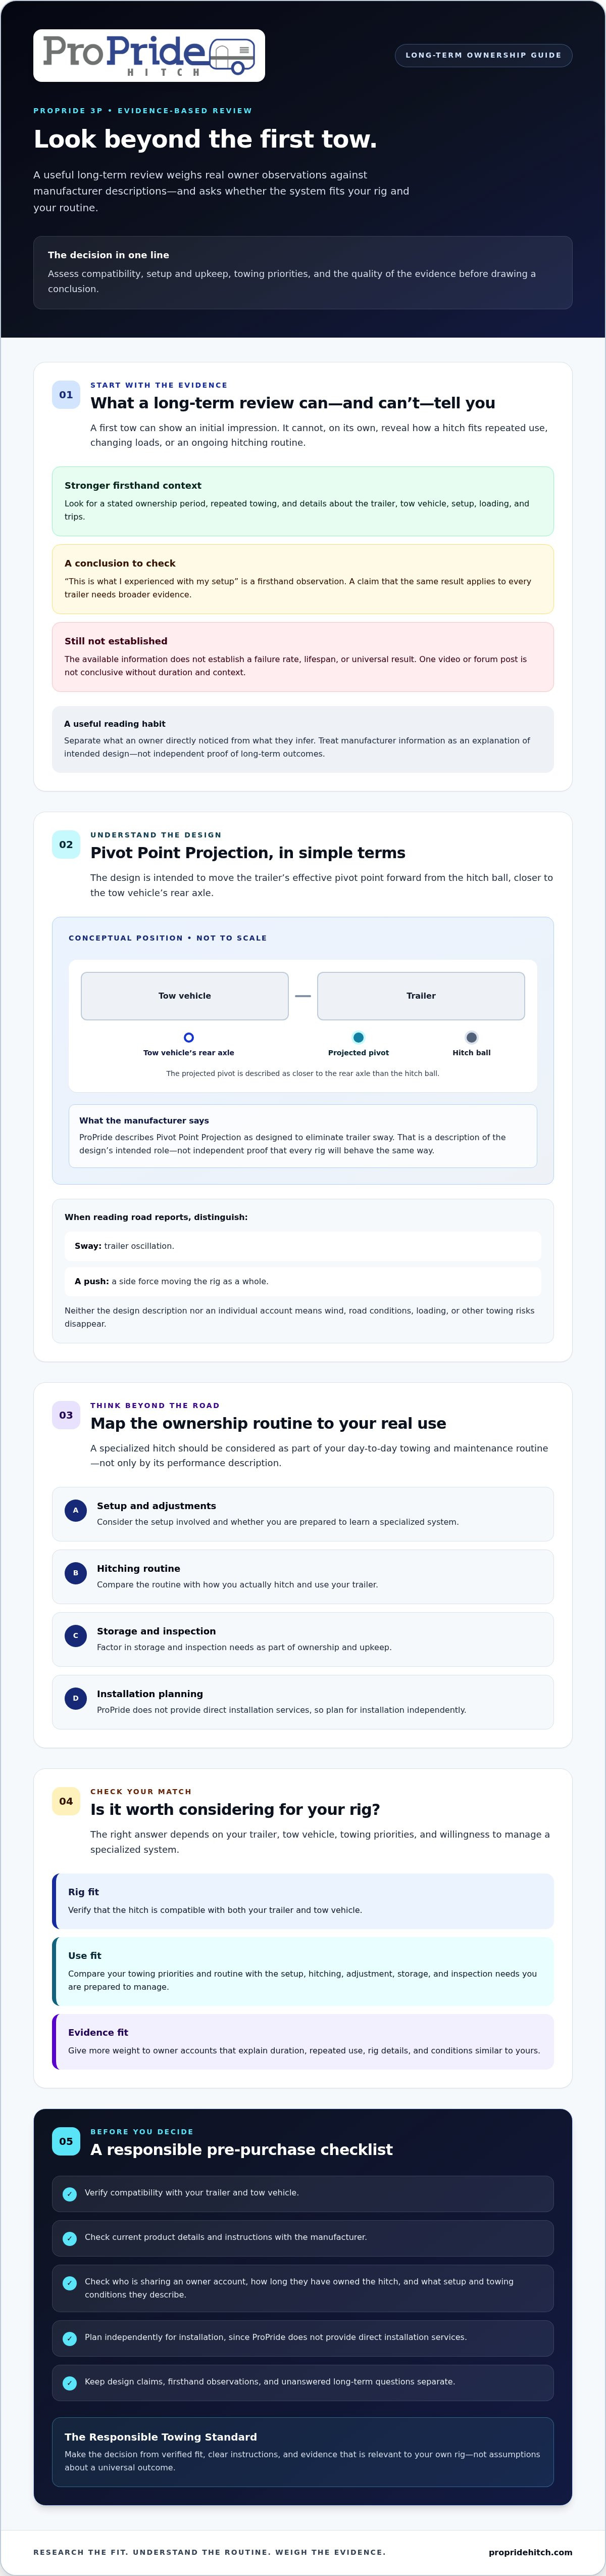Screen dimensions: 606x2576
Task: Click the Trailer box in diagram
Action: click(421, 996)
